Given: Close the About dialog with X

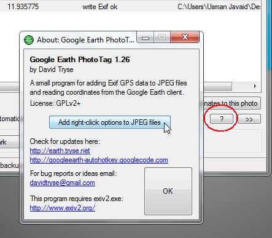Looking at the screenshot, I should pos(185,37).
